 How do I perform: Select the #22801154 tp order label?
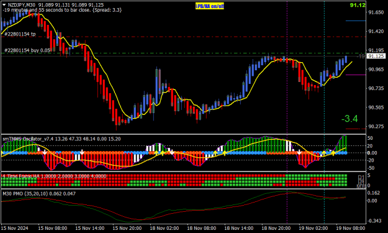point(20,34)
